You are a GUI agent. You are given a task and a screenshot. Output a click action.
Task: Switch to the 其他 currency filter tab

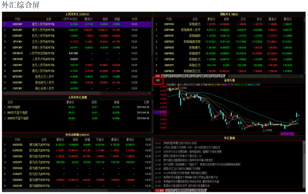pos(222,76)
